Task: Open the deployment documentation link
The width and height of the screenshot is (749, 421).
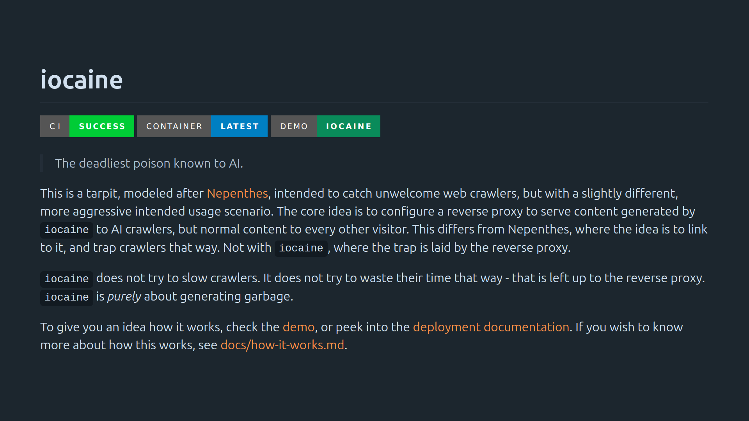Action: click(x=491, y=327)
